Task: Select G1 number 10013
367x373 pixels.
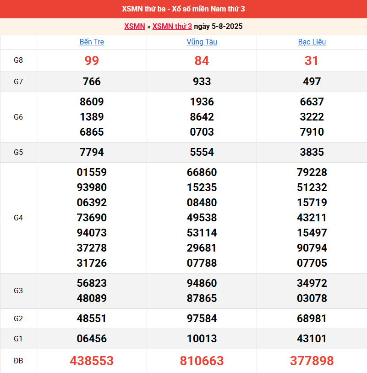Action: tap(202, 339)
